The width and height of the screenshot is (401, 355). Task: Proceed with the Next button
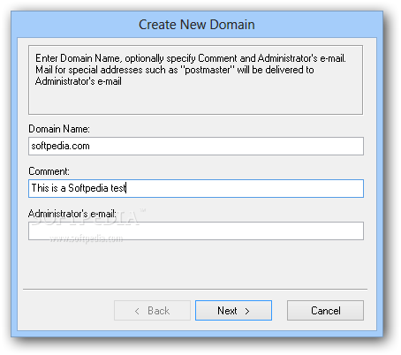233,311
